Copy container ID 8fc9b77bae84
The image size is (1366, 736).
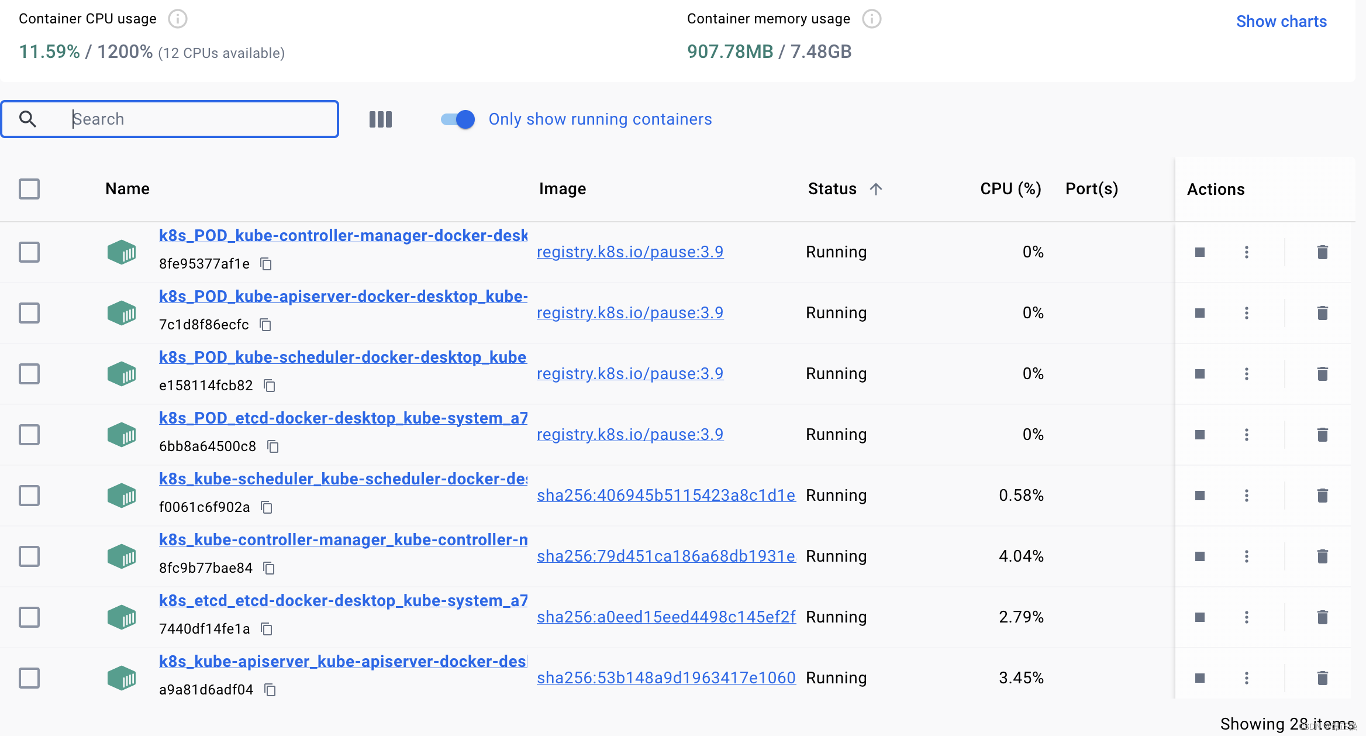[x=269, y=568]
